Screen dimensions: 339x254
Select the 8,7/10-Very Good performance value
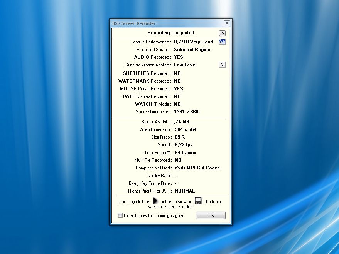pos(194,42)
